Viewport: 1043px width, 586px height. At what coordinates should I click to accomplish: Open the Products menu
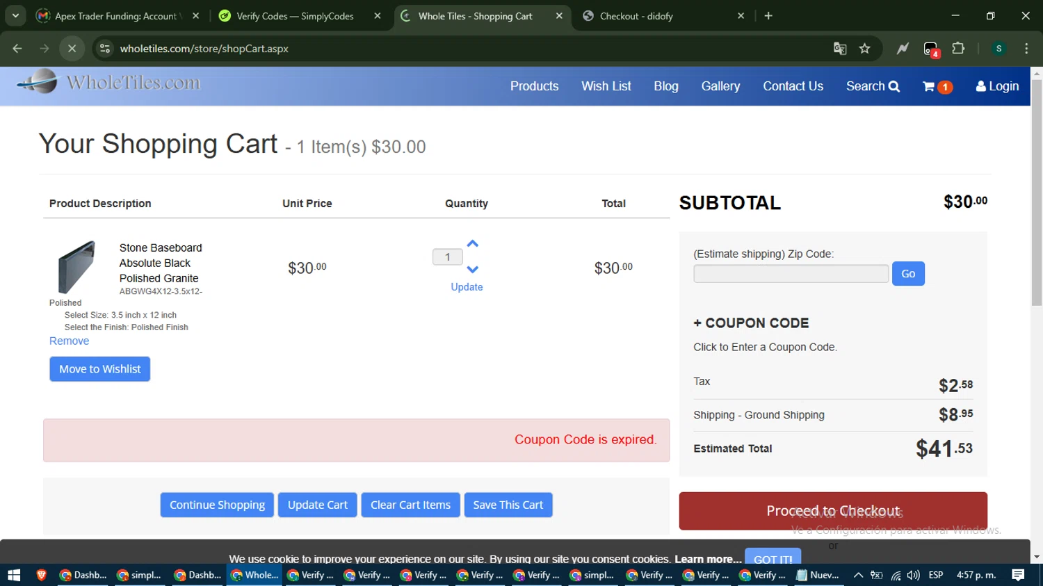coord(534,86)
